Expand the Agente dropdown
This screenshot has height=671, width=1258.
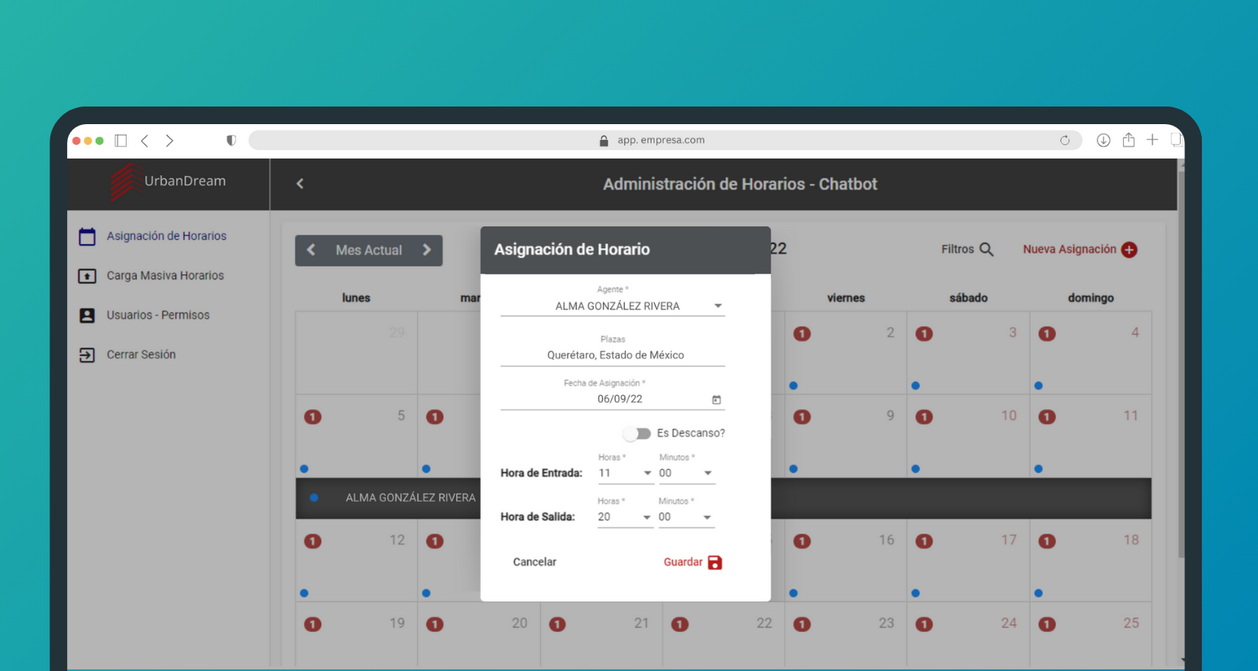718,306
